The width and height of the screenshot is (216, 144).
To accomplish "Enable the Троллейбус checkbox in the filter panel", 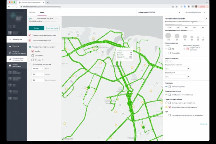I will [x=32, y=55].
